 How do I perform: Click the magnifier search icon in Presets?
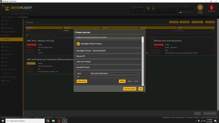(27, 35)
